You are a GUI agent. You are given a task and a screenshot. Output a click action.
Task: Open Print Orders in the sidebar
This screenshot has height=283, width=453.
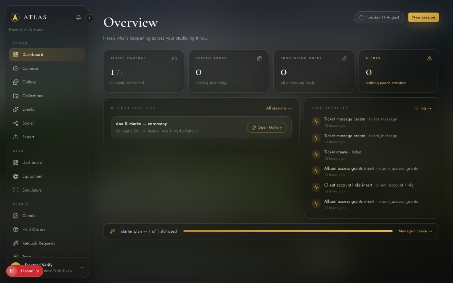(x=47, y=230)
